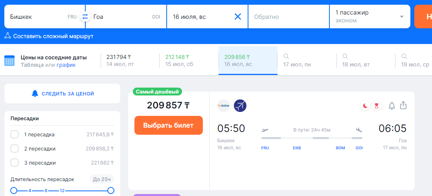Check the 2 пересадки filter

15,148
